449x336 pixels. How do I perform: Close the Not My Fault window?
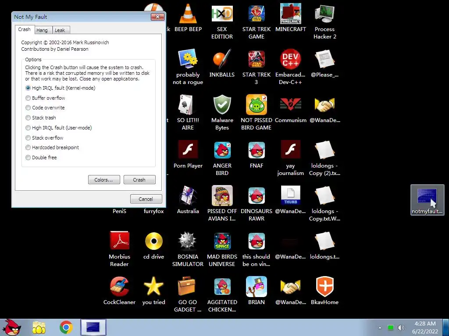pos(157,17)
